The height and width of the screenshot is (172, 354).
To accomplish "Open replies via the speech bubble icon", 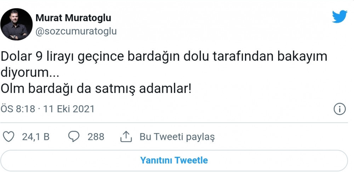I will [x=74, y=137].
